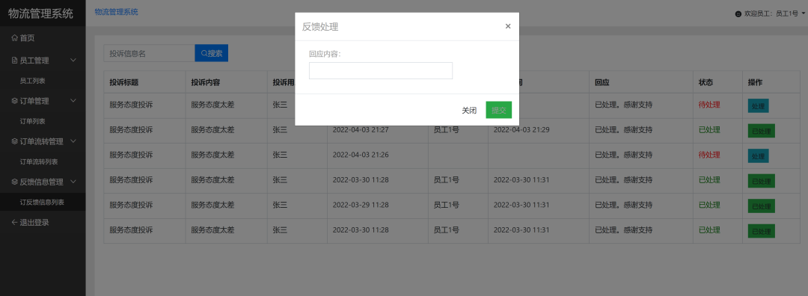Open 订单列表 in the sidebar

[32, 122]
